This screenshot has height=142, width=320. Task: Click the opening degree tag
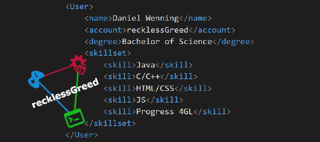click(x=103, y=42)
